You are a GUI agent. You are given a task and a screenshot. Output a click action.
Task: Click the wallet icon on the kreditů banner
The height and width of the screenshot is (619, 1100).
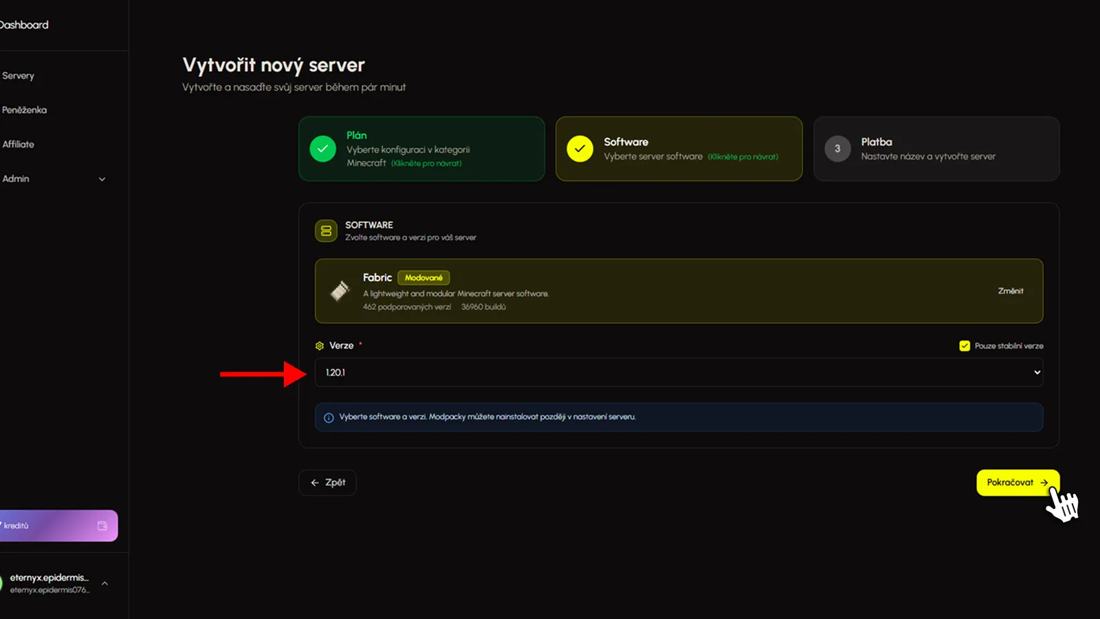click(102, 525)
